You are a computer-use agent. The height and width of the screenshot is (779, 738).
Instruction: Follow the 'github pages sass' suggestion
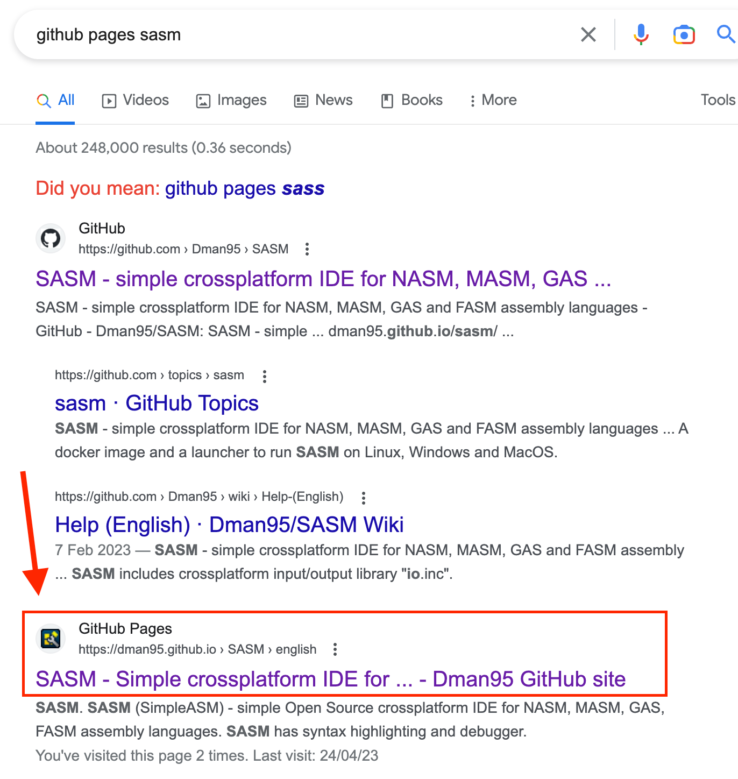[x=245, y=189]
